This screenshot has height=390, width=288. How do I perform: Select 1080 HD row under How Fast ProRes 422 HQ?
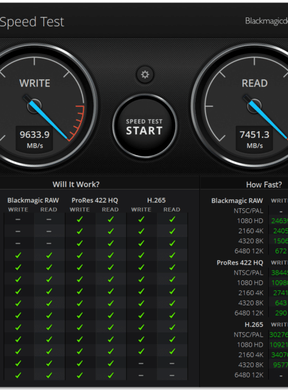tap(250, 283)
